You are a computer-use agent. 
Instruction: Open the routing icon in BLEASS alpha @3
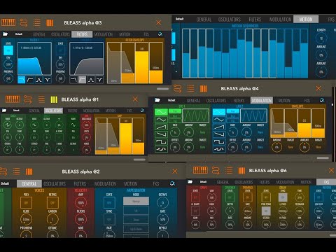24,22
